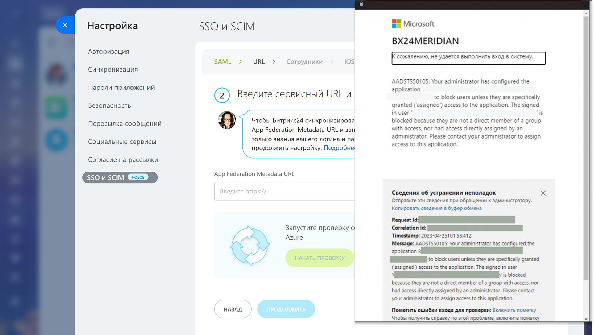Open Социальные сервисы section

[122, 142]
